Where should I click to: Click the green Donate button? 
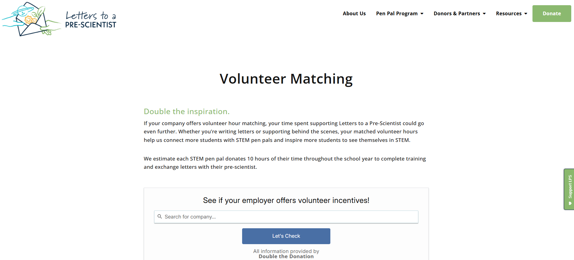(x=551, y=13)
